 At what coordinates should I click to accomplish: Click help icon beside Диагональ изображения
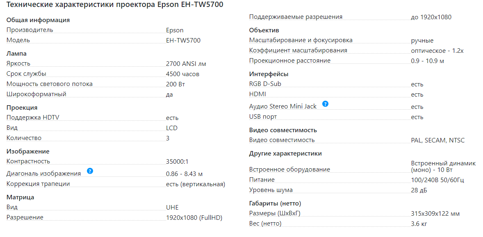[x=90, y=171]
